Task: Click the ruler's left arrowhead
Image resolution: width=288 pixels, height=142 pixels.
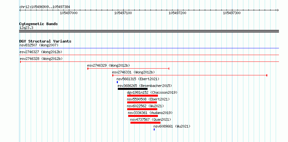Action: coord(20,10)
